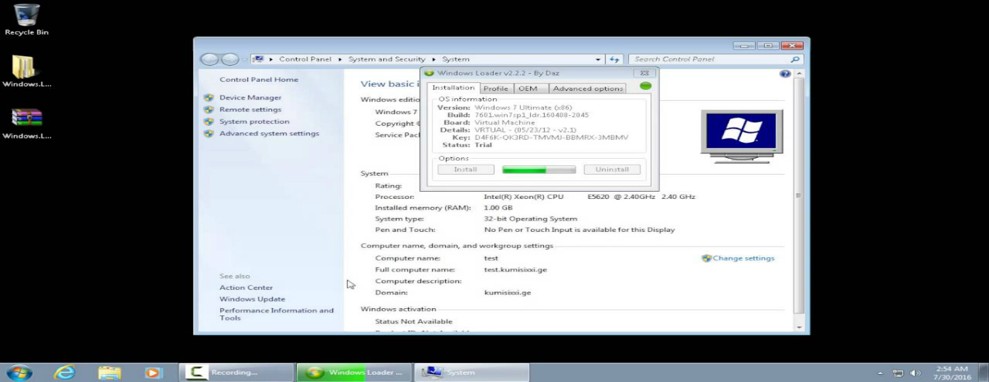Click the refresh button beside address bar
Image resolution: width=989 pixels, height=382 pixels.
click(614, 59)
